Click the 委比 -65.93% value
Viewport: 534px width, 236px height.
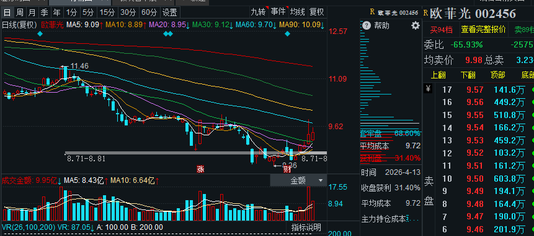tap(466, 44)
